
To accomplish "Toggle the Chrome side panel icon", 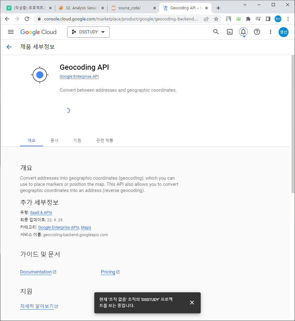I will click(x=268, y=19).
